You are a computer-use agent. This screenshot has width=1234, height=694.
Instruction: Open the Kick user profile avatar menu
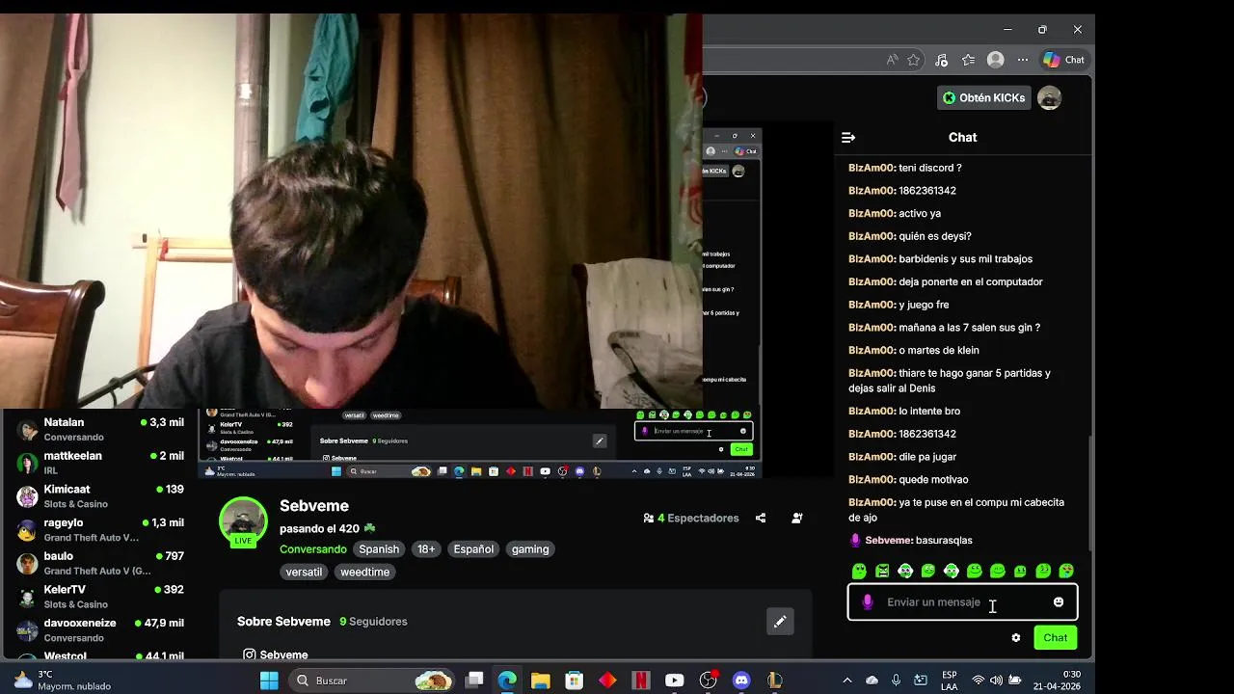point(1049,98)
